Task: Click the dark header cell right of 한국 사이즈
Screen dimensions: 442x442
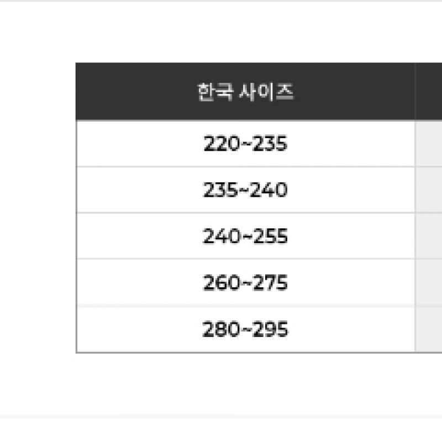Action: [x=429, y=92]
